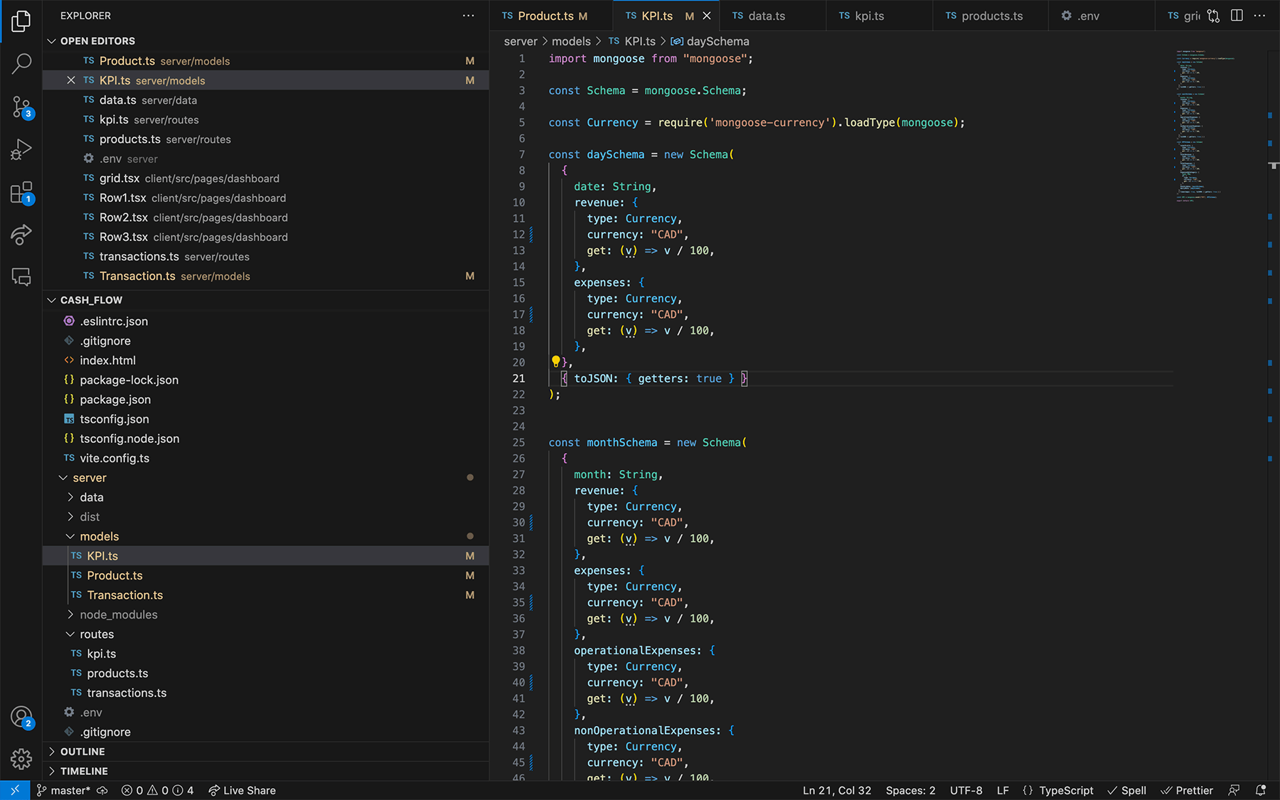Click models in the breadcrumb path

coord(571,41)
